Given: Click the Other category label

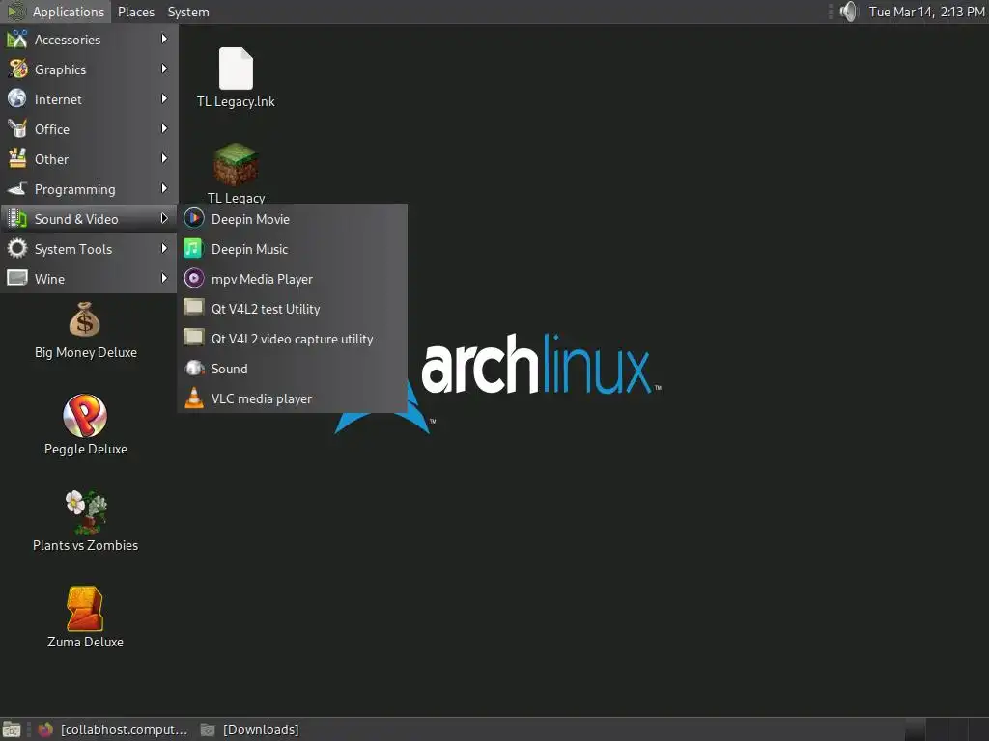Looking at the screenshot, I should [52, 159].
